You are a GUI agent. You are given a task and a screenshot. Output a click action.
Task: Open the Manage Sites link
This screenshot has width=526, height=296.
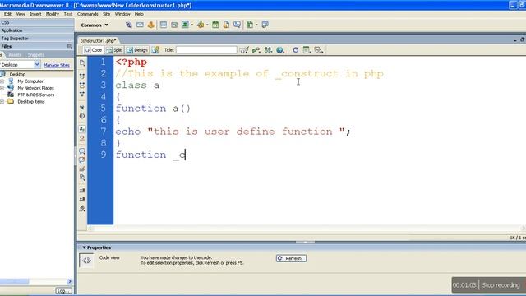57,65
